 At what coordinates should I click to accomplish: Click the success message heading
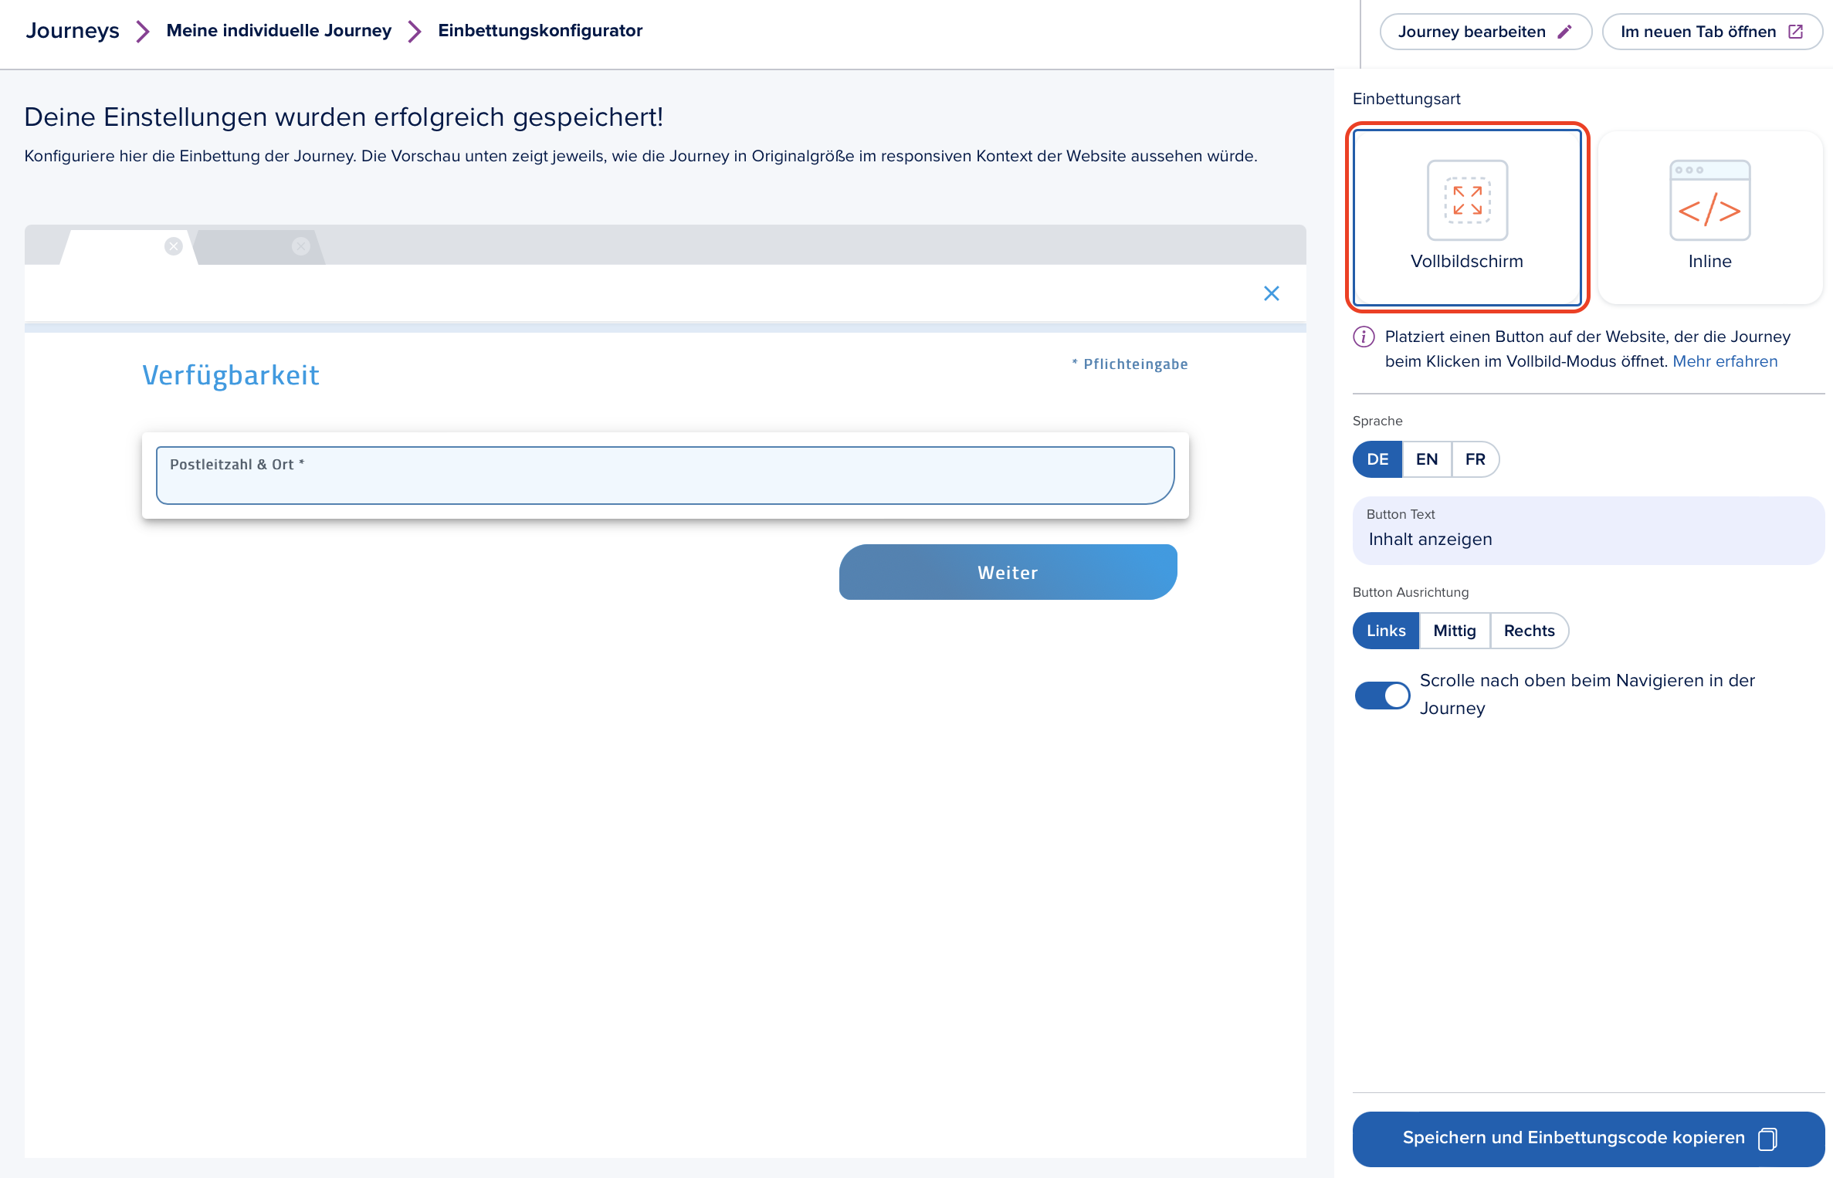pyautogui.click(x=344, y=117)
